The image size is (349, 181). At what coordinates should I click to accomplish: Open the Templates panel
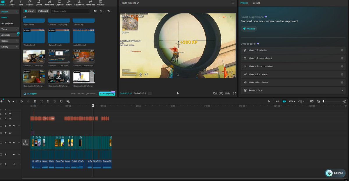90,3
